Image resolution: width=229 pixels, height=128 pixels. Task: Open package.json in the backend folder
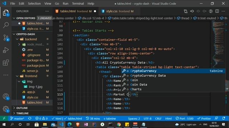click(x=36, y=65)
